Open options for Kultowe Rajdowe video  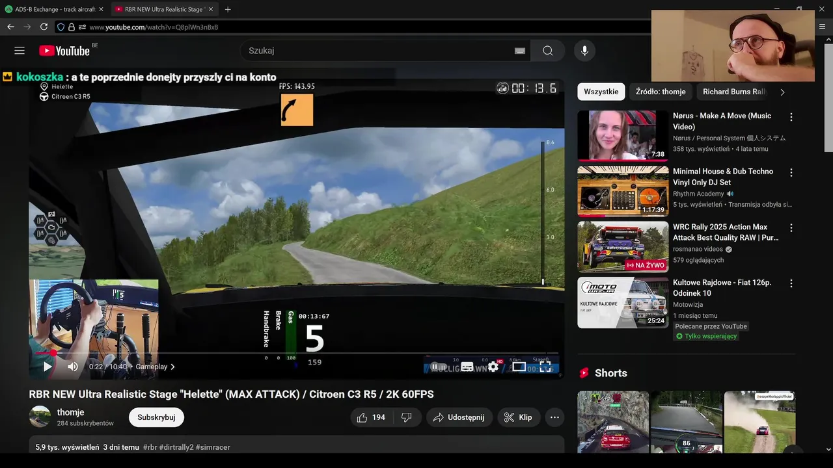(791, 284)
